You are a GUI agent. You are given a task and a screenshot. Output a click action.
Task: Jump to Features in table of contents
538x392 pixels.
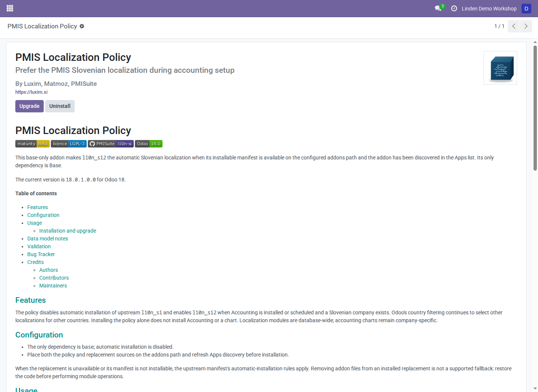[37, 207]
